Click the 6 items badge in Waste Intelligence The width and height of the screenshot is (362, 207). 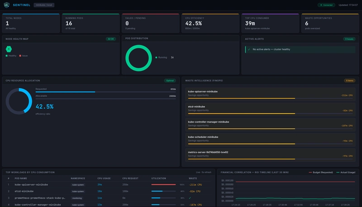(349, 80)
